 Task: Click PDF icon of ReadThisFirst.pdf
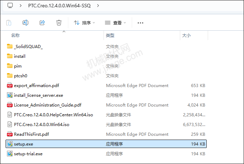pos(10,134)
